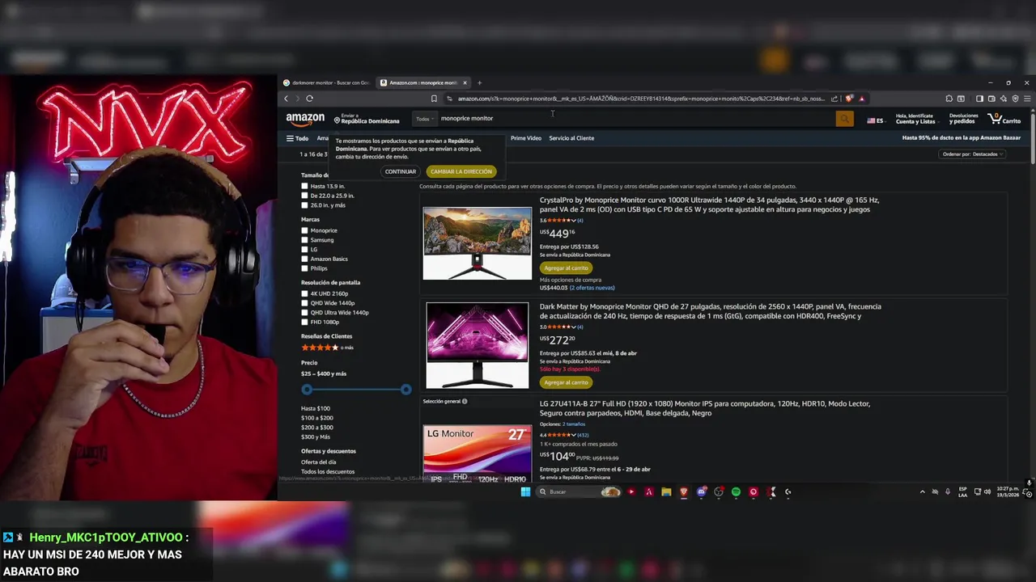Open the Windows Start menu
Screen dimensions: 1036x582
point(525,491)
